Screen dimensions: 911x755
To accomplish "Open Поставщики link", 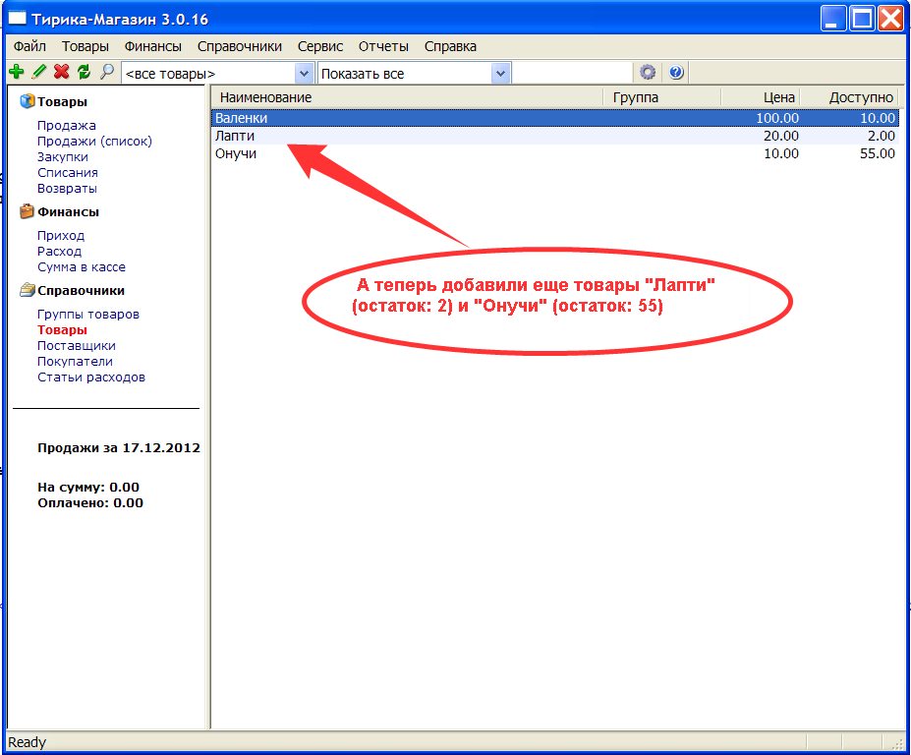I will 77,345.
